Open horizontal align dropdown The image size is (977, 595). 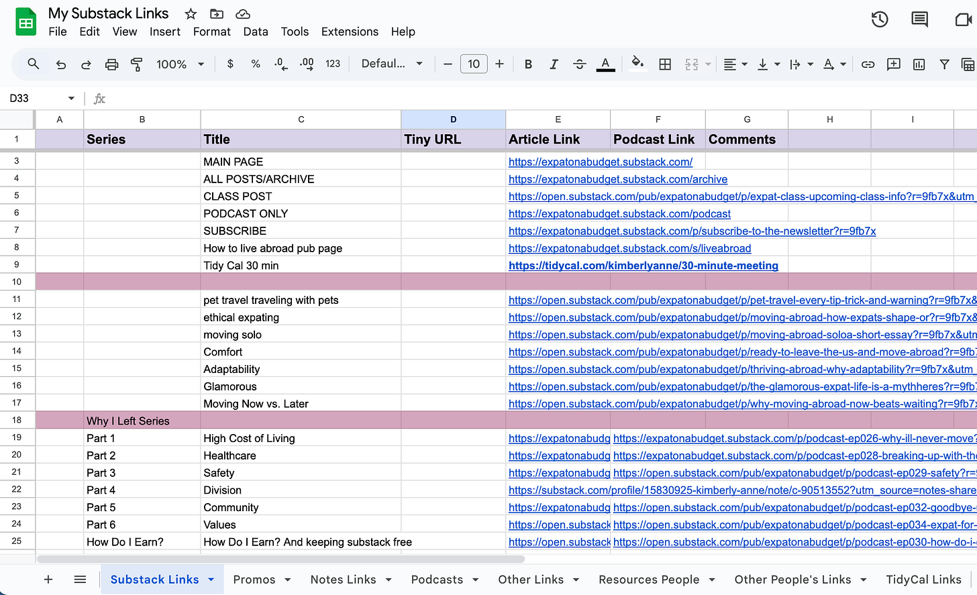735,64
